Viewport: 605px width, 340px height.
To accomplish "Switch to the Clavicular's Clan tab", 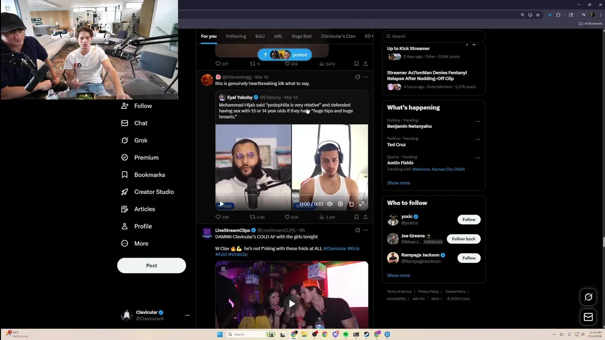I will tap(338, 36).
